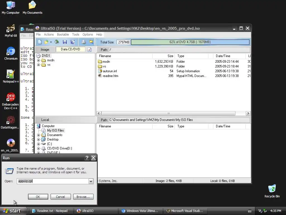
Task: Click the horizontal scrollbar thumb
Action: (x=168, y=113)
